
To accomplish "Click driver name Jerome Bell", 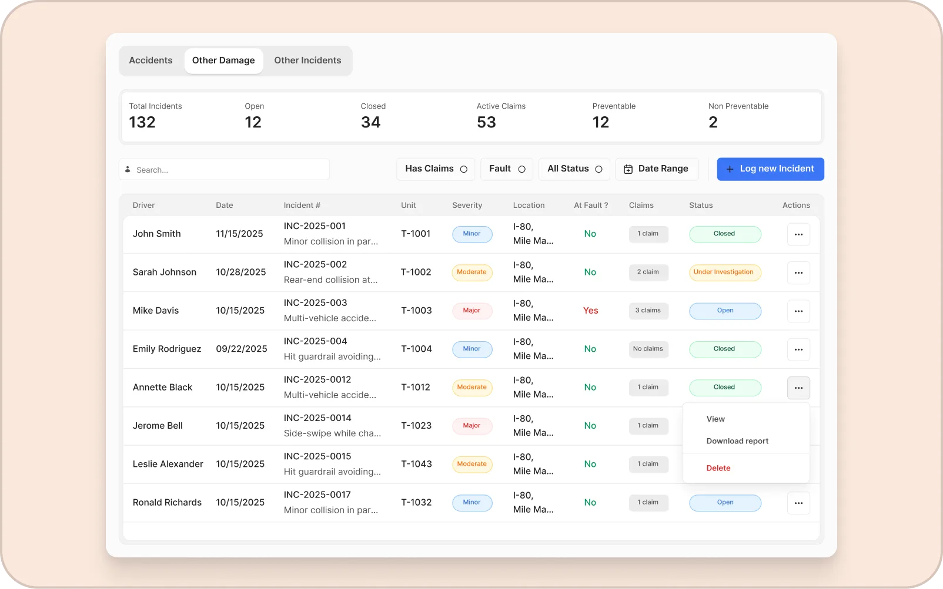I will [x=158, y=426].
